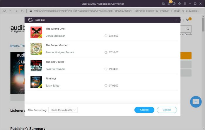
Task: Click the Audible URL address field
Action: [116, 11]
